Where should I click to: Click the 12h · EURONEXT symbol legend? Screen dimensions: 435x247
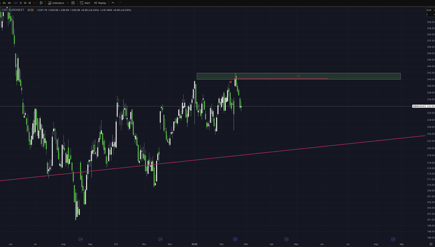(13, 10)
